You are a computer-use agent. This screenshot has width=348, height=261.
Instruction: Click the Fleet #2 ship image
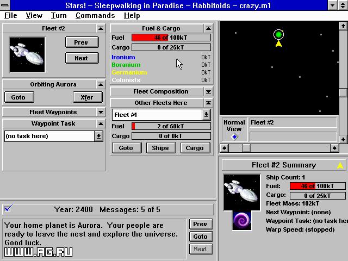[x=27, y=55]
